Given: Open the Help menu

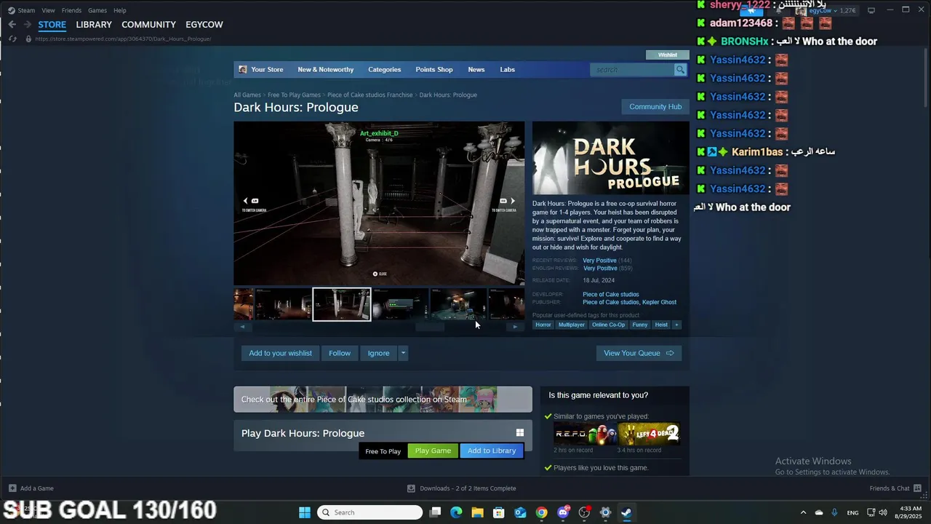Looking at the screenshot, I should pyautogui.click(x=120, y=10).
